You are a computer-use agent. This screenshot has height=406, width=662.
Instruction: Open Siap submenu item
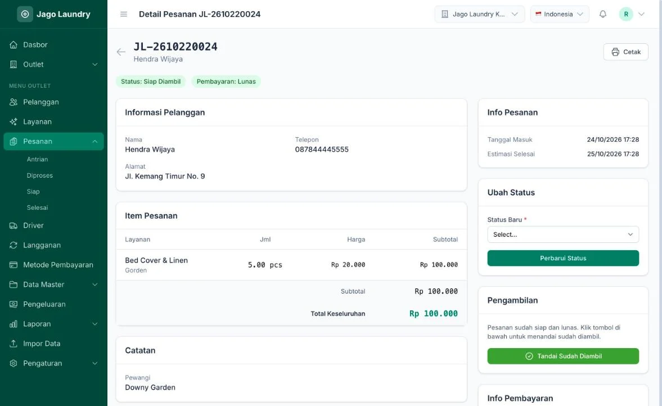pos(33,191)
